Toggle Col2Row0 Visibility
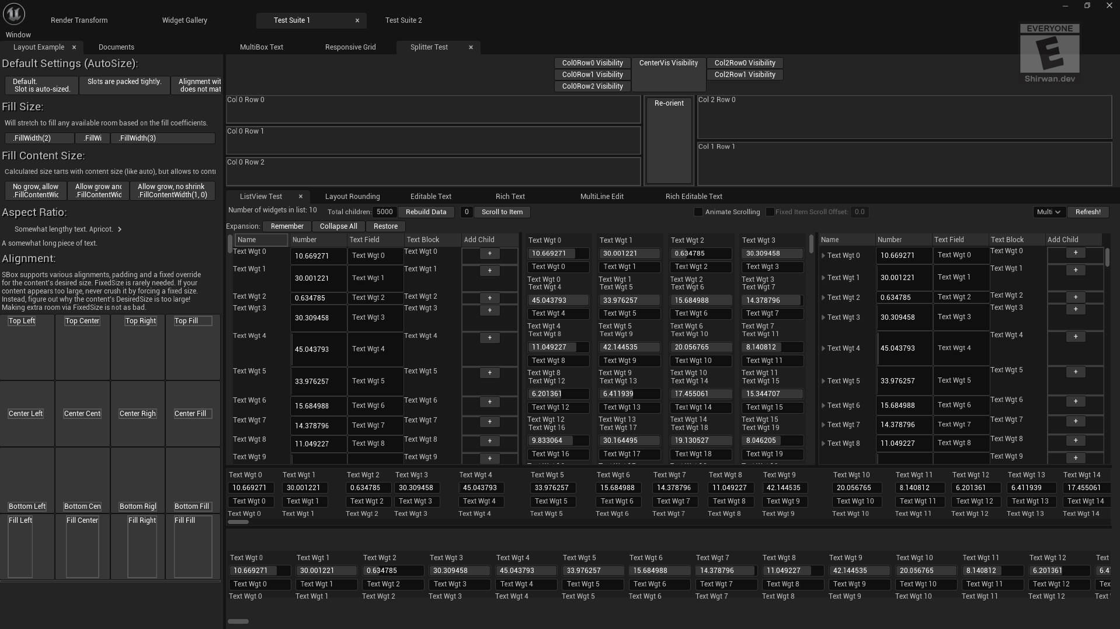 tap(745, 63)
